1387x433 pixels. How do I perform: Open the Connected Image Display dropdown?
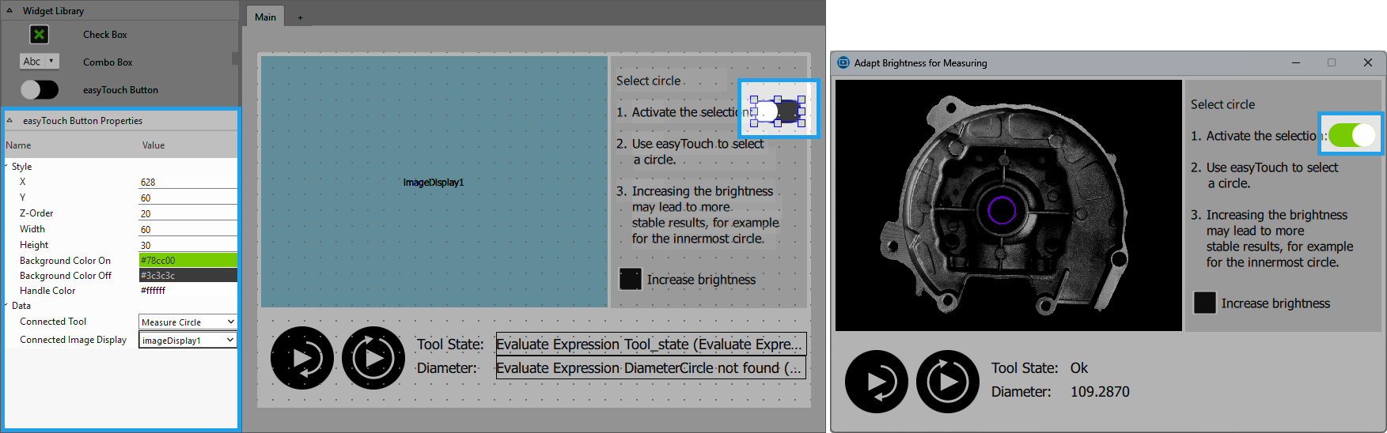(188, 340)
